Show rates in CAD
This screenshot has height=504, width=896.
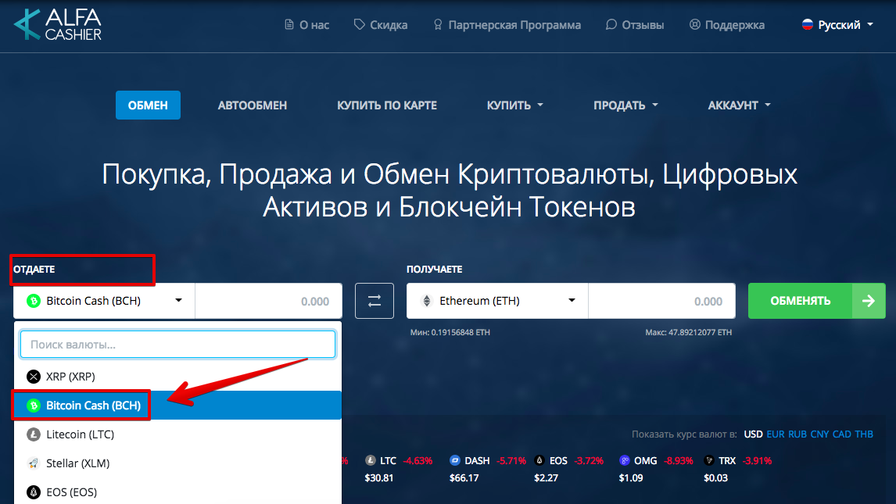point(842,434)
